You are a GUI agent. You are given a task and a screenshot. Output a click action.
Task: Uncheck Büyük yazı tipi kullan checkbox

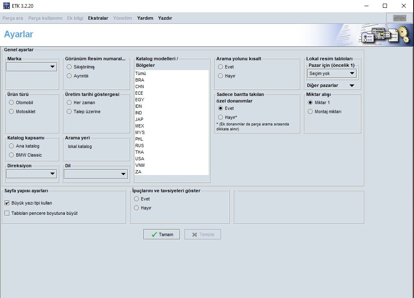(7, 203)
